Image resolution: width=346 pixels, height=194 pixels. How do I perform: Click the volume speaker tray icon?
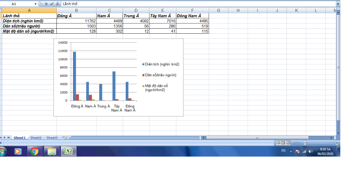click(x=311, y=152)
